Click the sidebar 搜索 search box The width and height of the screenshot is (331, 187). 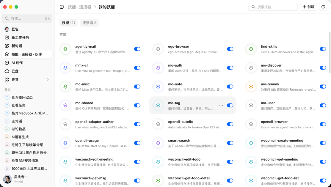[x=27, y=19]
